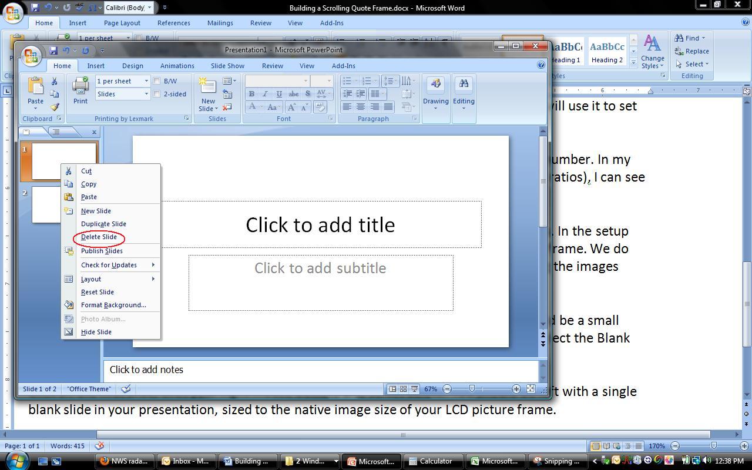This screenshot has height=470, width=752.
Task: Open the Editing group dropdown in PowerPoint
Action: pyautogui.click(x=464, y=94)
